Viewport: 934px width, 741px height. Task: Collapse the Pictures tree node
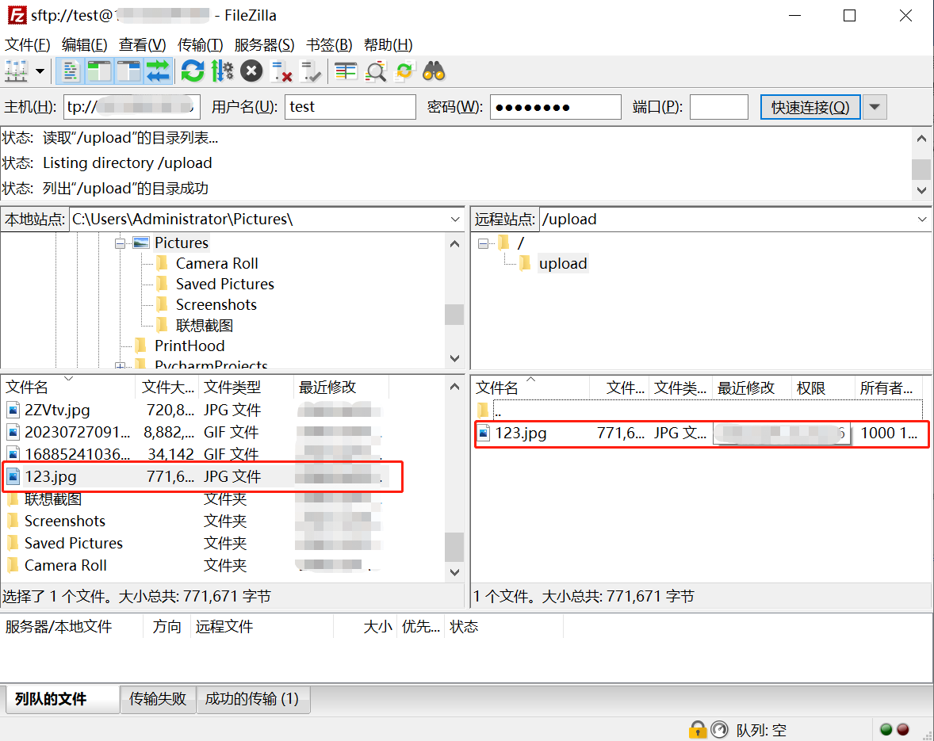point(121,243)
